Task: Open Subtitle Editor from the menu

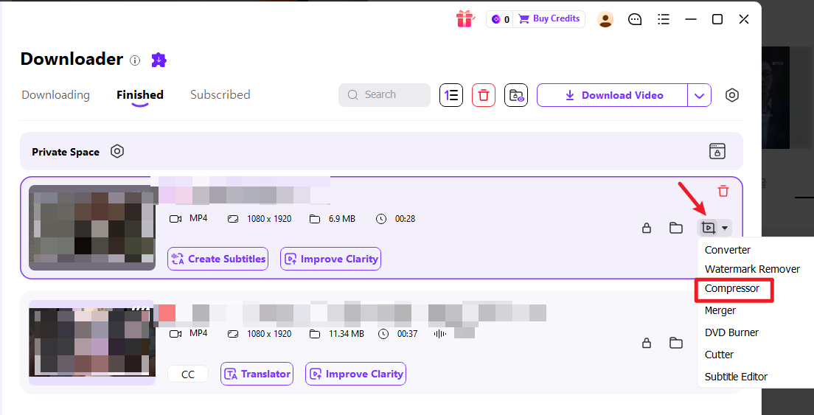Action: point(736,377)
